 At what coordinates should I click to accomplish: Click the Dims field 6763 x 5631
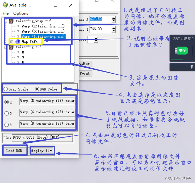pos(42,138)
